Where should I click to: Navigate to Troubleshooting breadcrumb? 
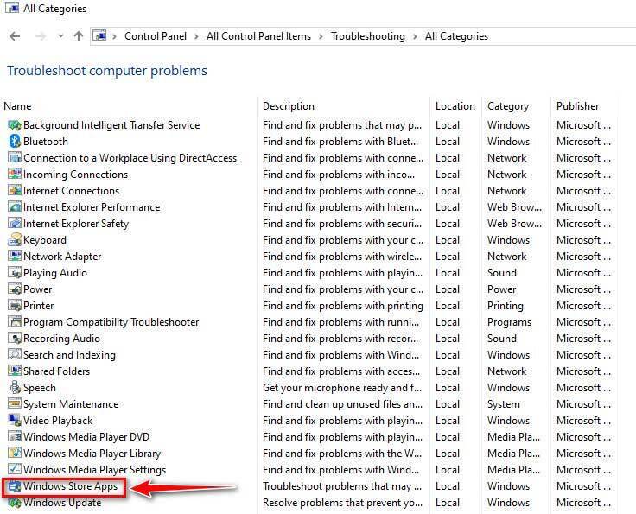368,36
